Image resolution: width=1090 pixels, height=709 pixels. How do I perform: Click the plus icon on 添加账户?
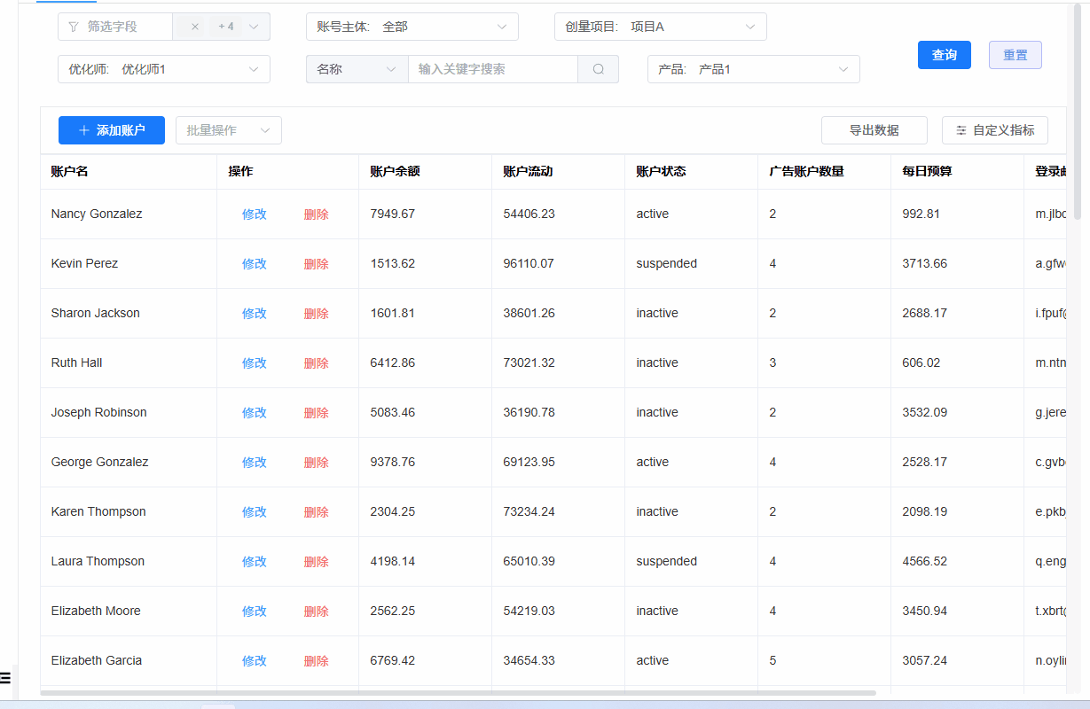tap(82, 129)
